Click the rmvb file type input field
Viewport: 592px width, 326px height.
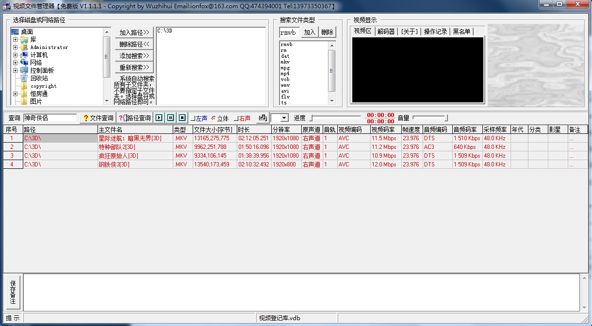pyautogui.click(x=290, y=33)
